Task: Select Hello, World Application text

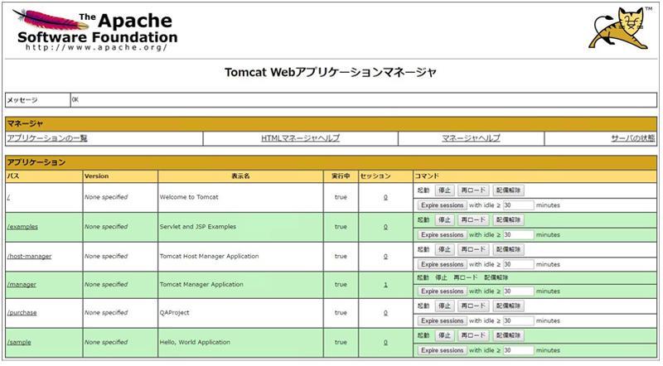Action: tap(195, 342)
